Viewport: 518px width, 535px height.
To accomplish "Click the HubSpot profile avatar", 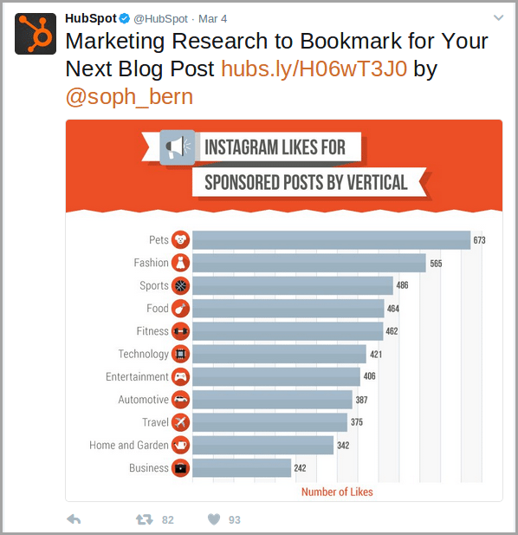I will point(36,34).
